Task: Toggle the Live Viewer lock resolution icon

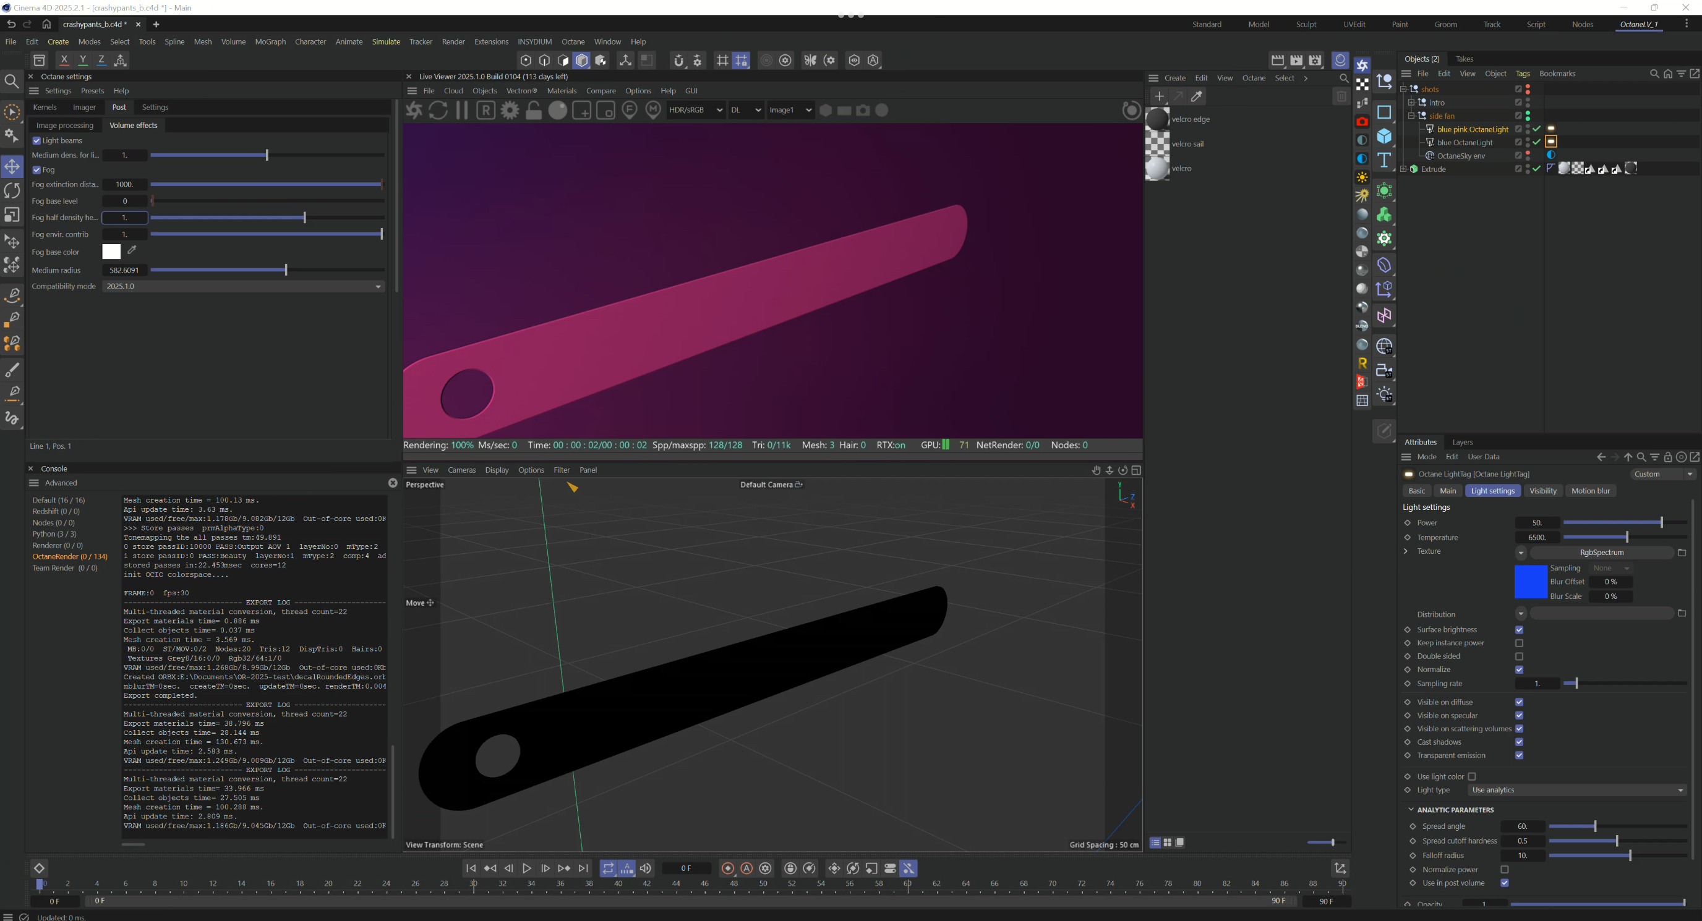Action: 533,110
